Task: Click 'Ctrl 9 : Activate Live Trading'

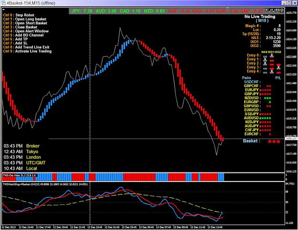Action: point(27,51)
